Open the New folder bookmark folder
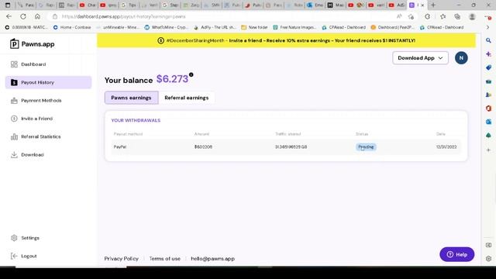 tap(254, 27)
